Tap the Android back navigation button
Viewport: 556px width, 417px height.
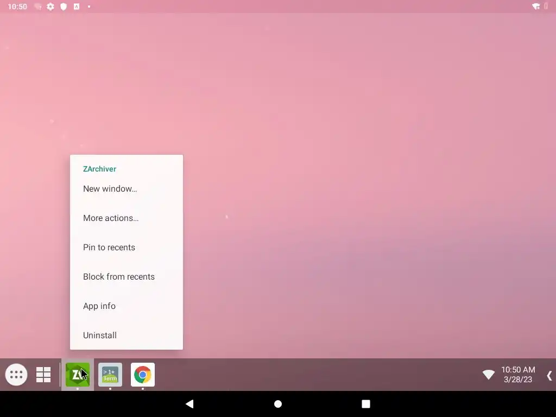189,403
